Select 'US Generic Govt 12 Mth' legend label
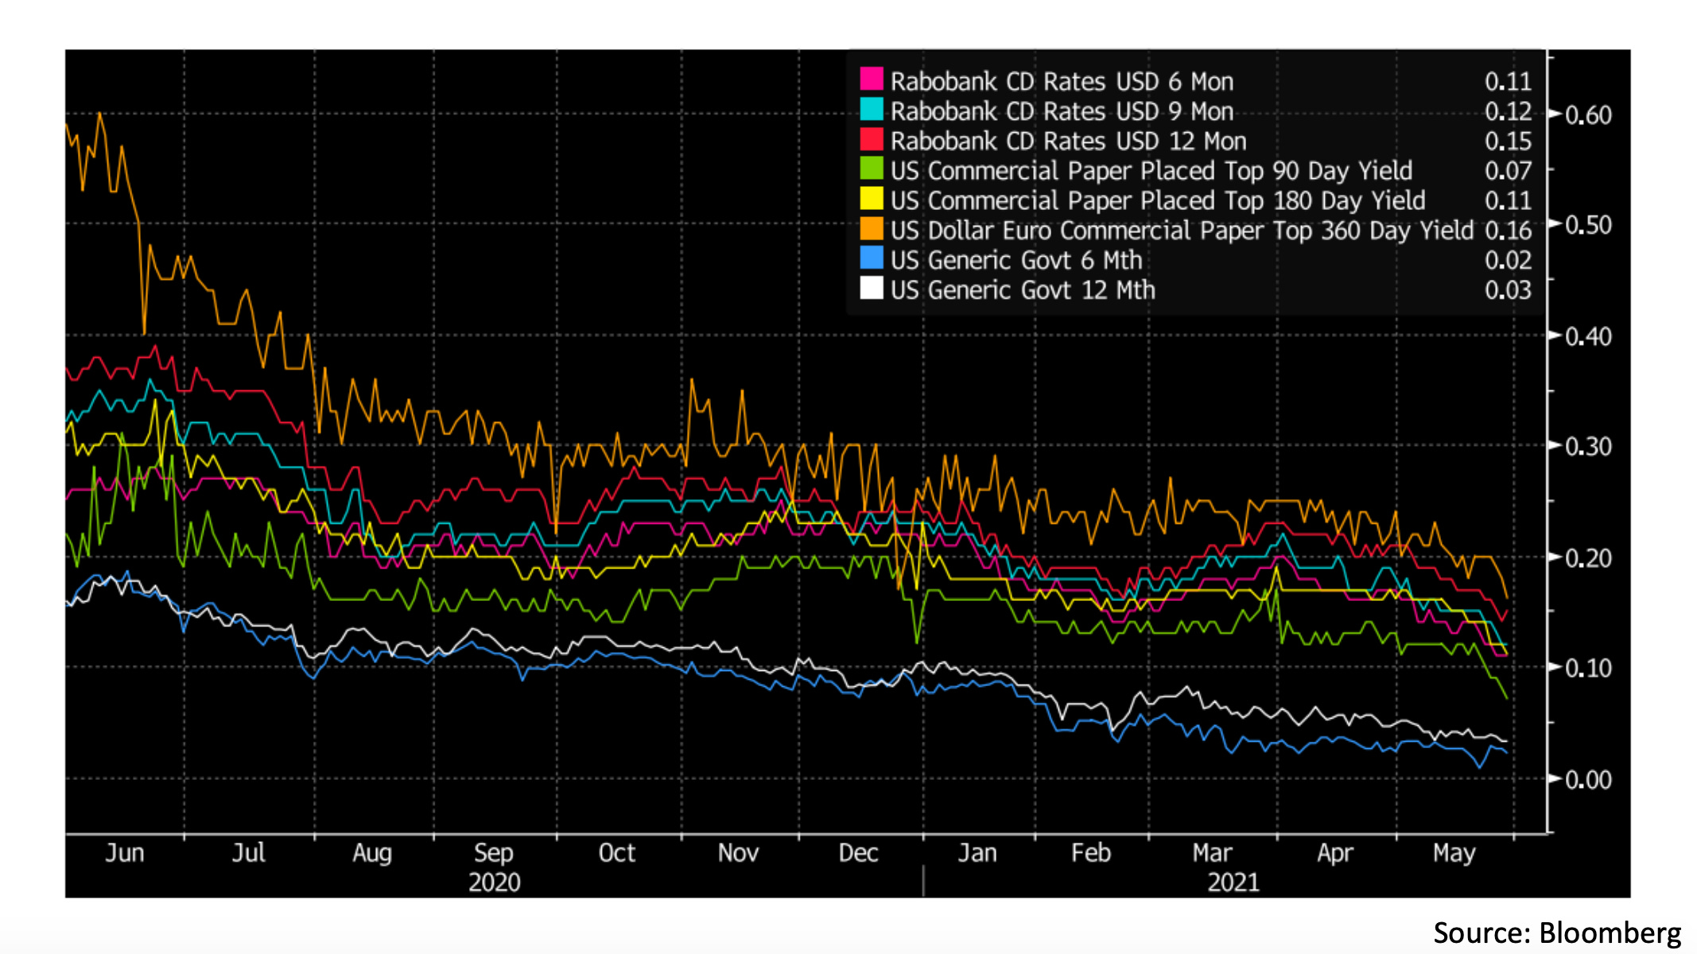 coord(1023,290)
